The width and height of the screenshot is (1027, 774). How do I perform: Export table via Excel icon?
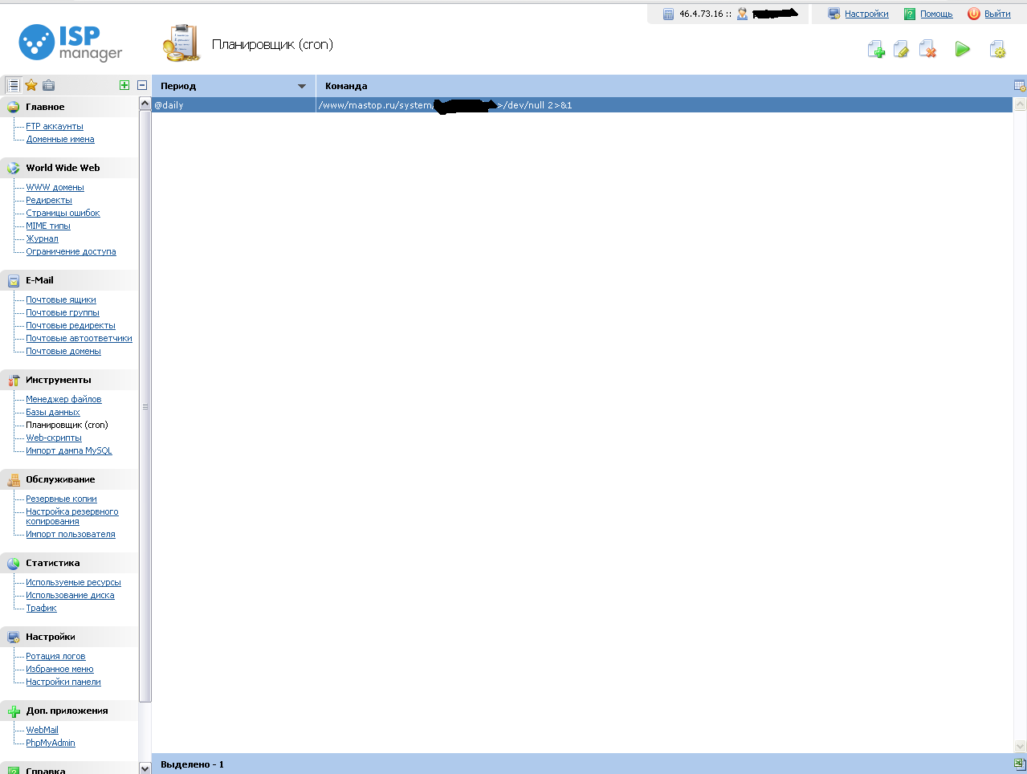coord(1019,764)
